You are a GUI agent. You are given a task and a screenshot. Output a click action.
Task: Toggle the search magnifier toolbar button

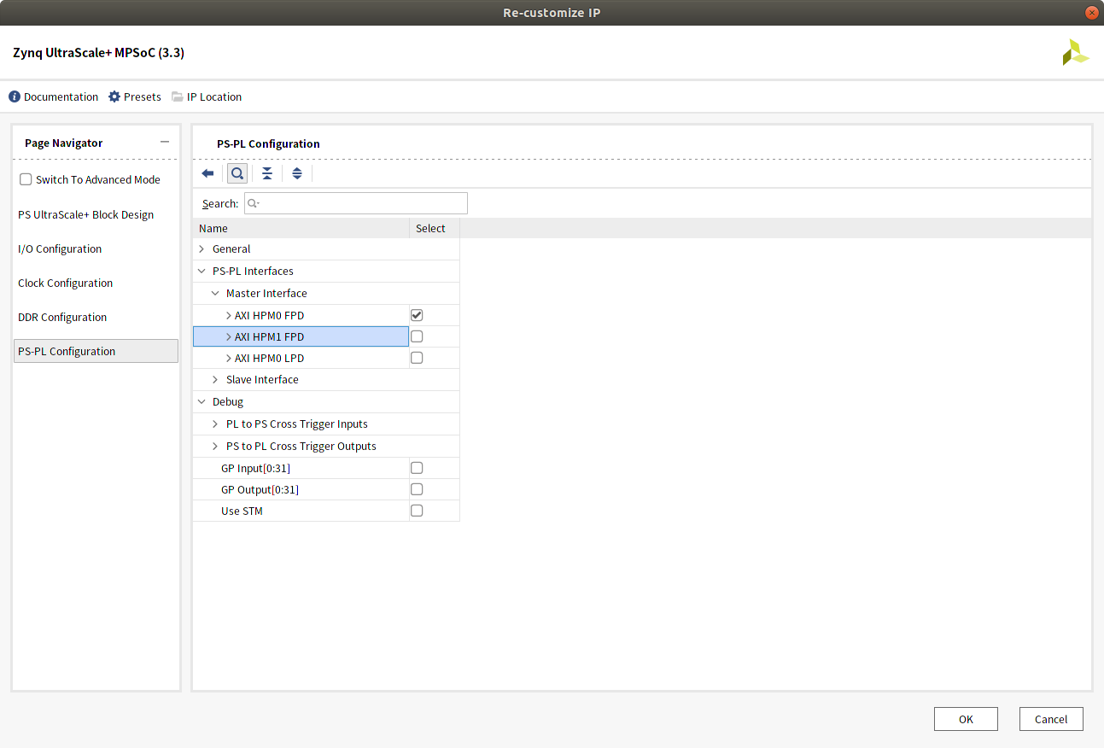coord(237,173)
